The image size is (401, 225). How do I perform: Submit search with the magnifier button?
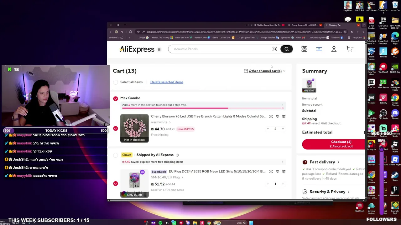pyautogui.click(x=286, y=49)
